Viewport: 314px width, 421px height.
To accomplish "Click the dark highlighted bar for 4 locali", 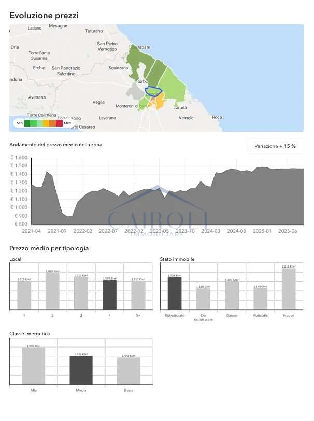I will (110, 295).
